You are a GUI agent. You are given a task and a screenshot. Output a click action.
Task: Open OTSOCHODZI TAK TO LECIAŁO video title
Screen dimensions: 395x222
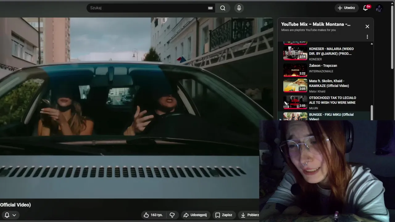pos(332,100)
